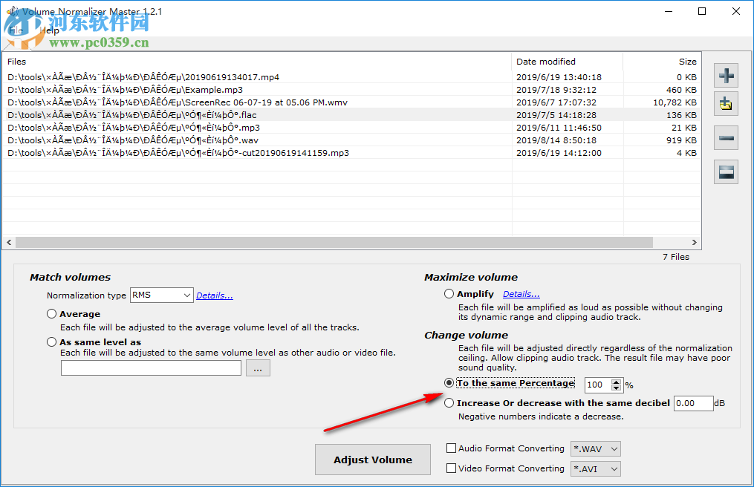The width and height of the screenshot is (754, 487).
Task: Open the *.WAV audio format dropdown
Action: [595, 448]
